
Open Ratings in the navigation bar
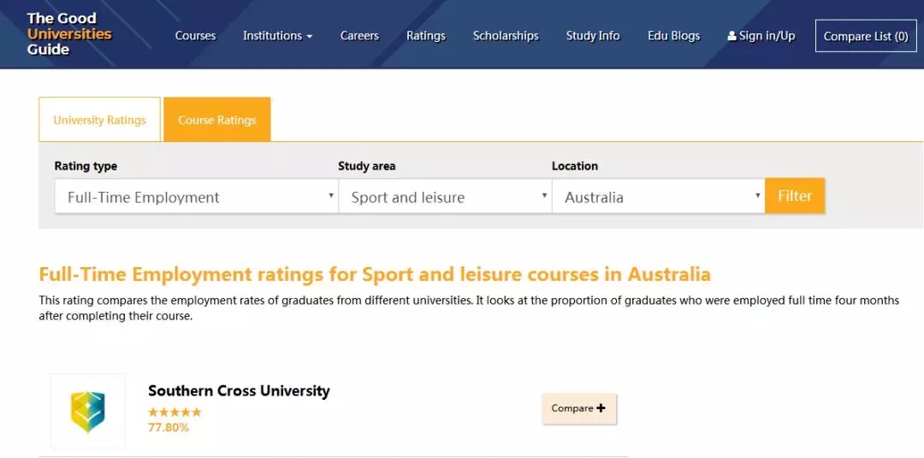tap(425, 36)
